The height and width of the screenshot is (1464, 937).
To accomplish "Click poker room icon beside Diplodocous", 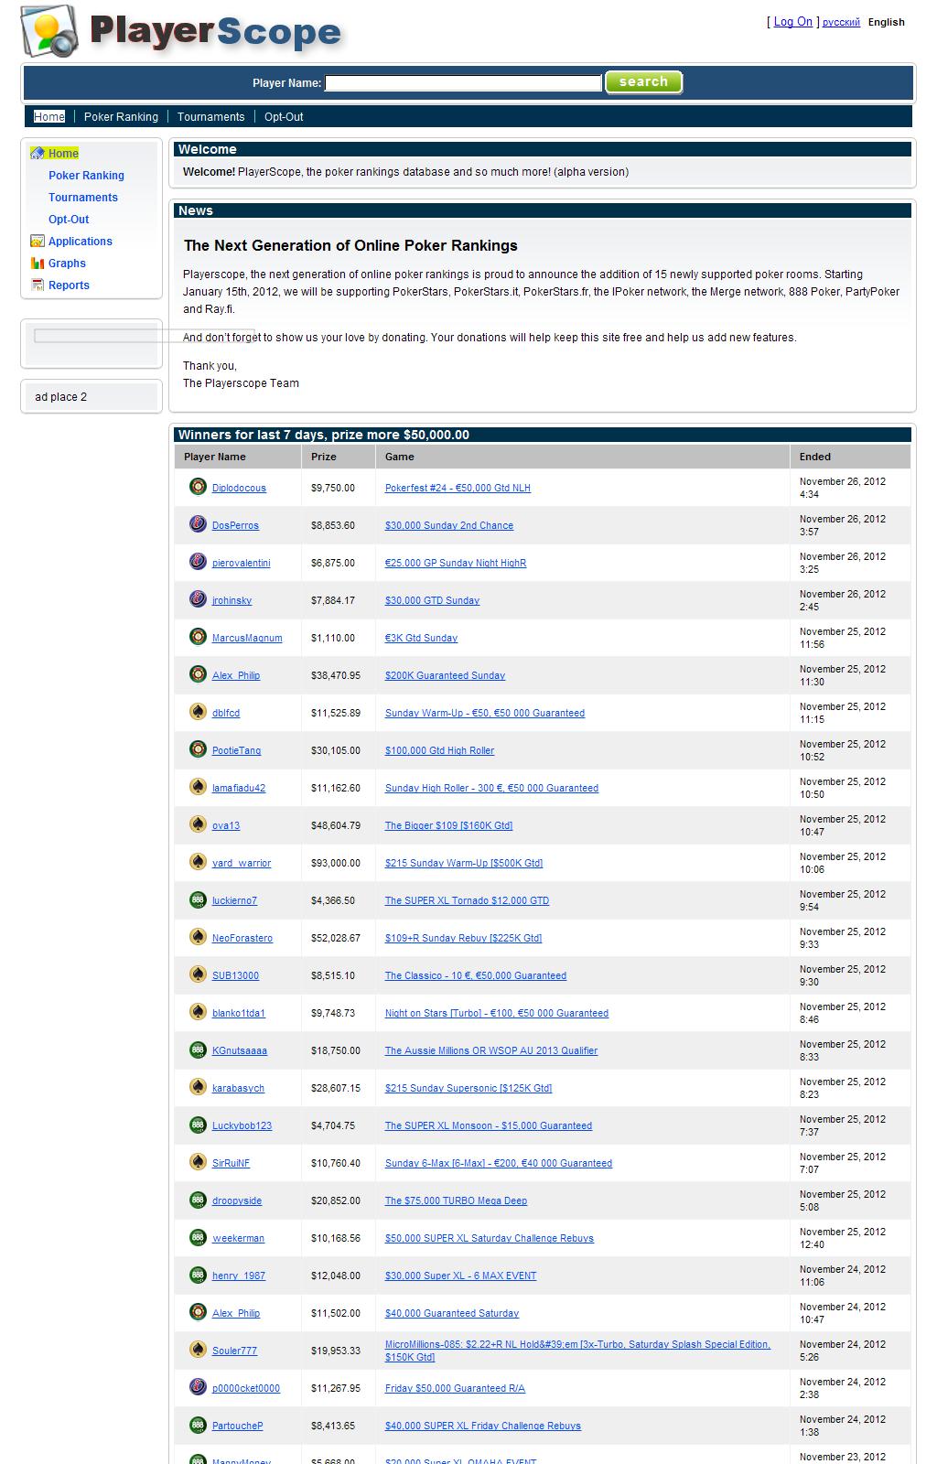I will pyautogui.click(x=198, y=487).
